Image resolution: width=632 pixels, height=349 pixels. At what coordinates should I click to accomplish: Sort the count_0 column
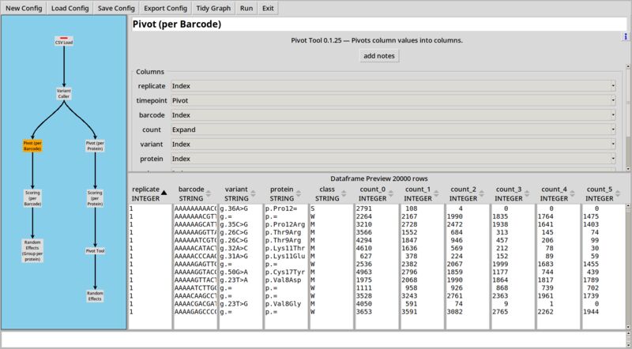pyautogui.click(x=390, y=193)
